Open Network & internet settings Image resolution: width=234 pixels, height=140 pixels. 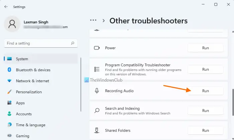41,81
